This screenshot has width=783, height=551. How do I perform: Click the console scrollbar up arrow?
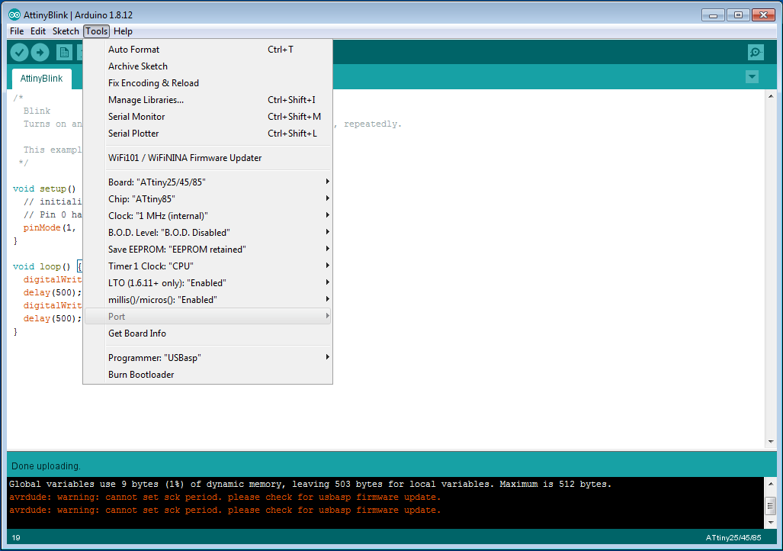[x=771, y=484]
